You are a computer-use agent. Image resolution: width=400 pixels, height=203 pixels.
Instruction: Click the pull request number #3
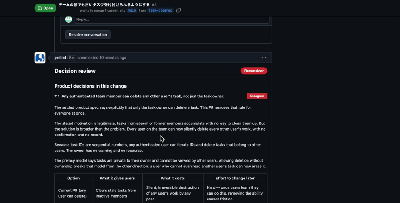point(154,4)
